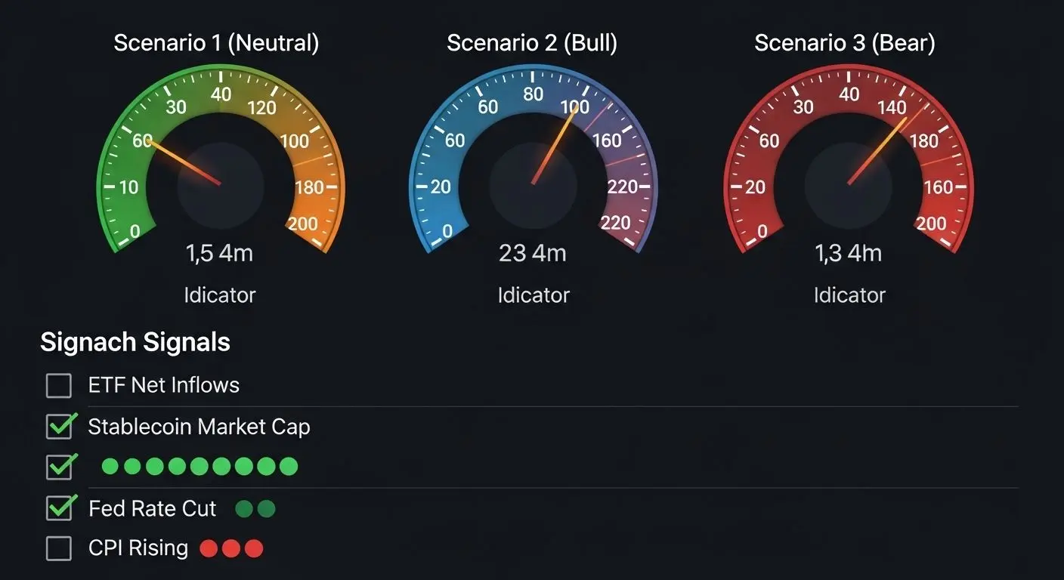Uncheck the checkbox beside the green dots row
The width and height of the screenshot is (1064, 580).
coord(59,467)
